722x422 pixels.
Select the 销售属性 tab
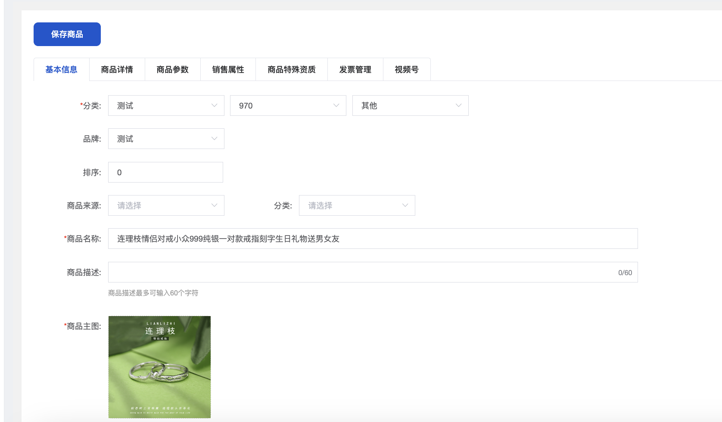coord(228,69)
